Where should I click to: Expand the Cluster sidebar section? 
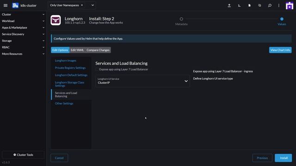pyautogui.click(x=23, y=14)
